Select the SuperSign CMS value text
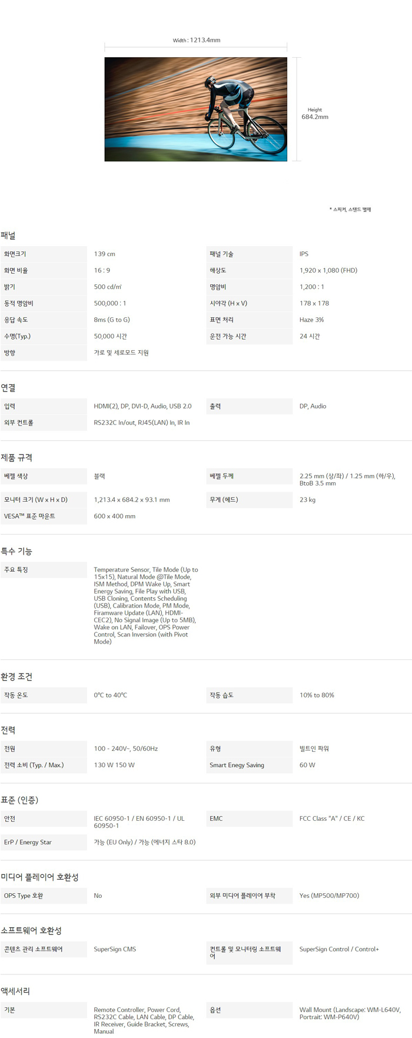Image resolution: width=412 pixels, height=1038 pixels. [x=115, y=949]
